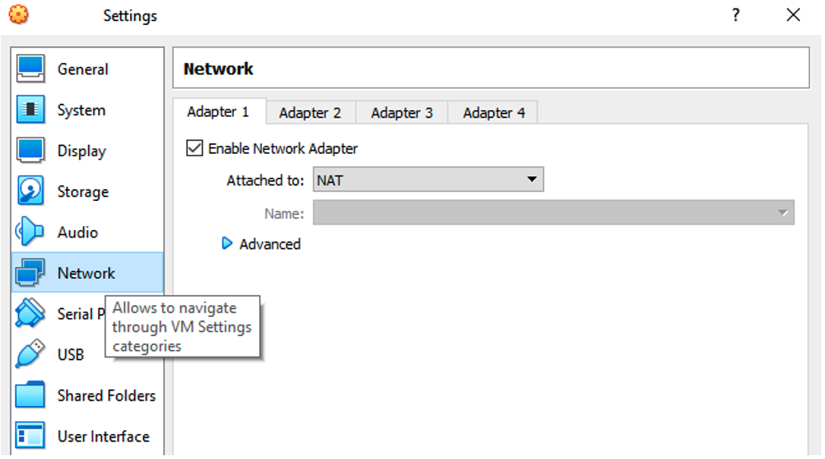The image size is (825, 459).
Task: Select the Shared Folders folder icon
Action: [x=30, y=395]
